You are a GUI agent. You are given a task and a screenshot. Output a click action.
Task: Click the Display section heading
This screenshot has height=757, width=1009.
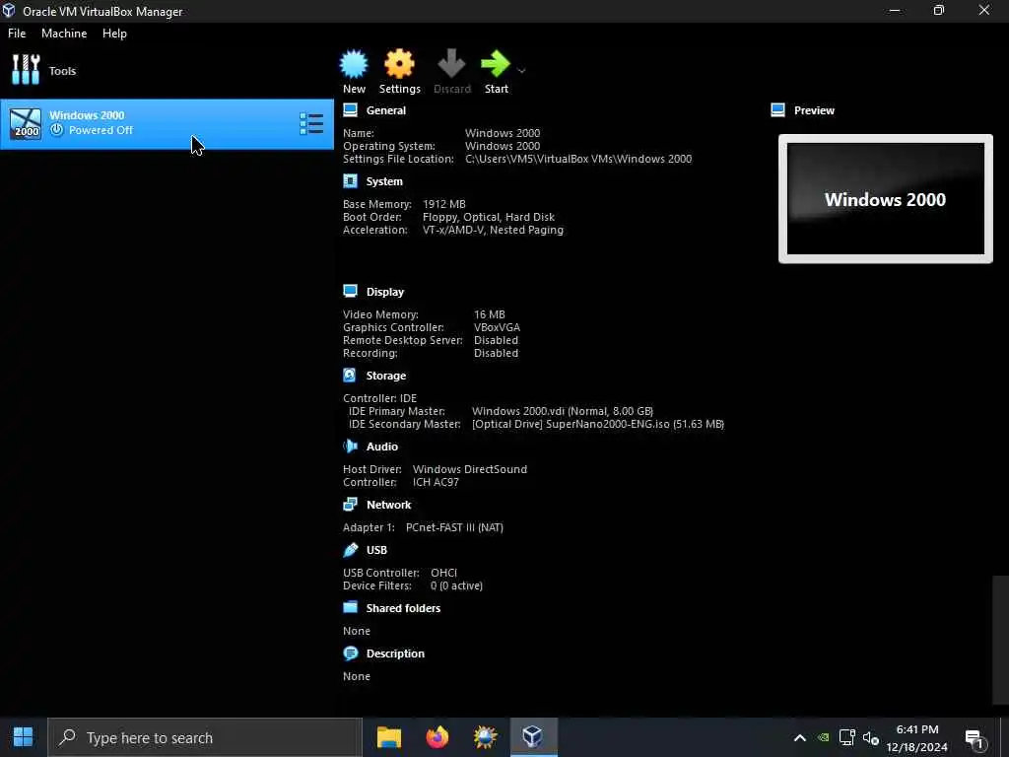(x=385, y=292)
